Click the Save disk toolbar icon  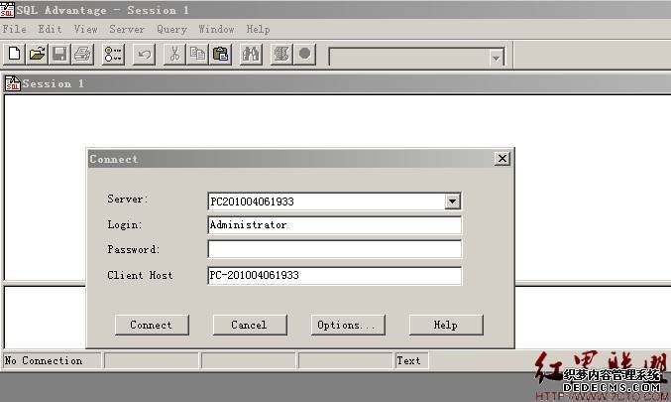(x=59, y=55)
